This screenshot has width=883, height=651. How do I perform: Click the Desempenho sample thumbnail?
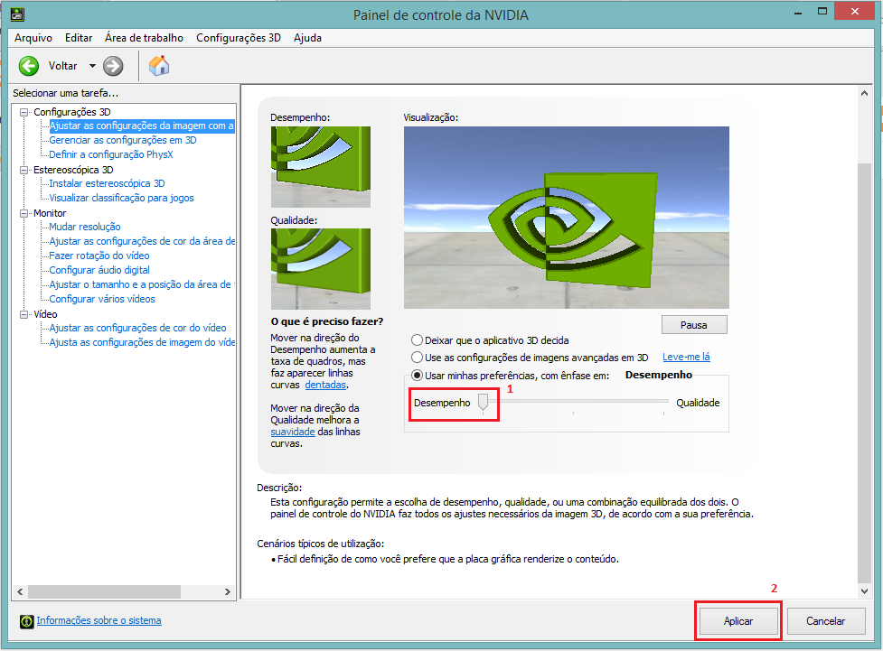click(321, 167)
